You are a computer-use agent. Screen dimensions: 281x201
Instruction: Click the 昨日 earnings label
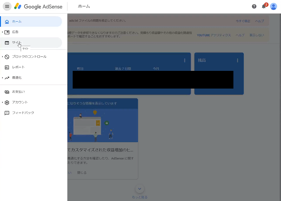tap(80, 69)
